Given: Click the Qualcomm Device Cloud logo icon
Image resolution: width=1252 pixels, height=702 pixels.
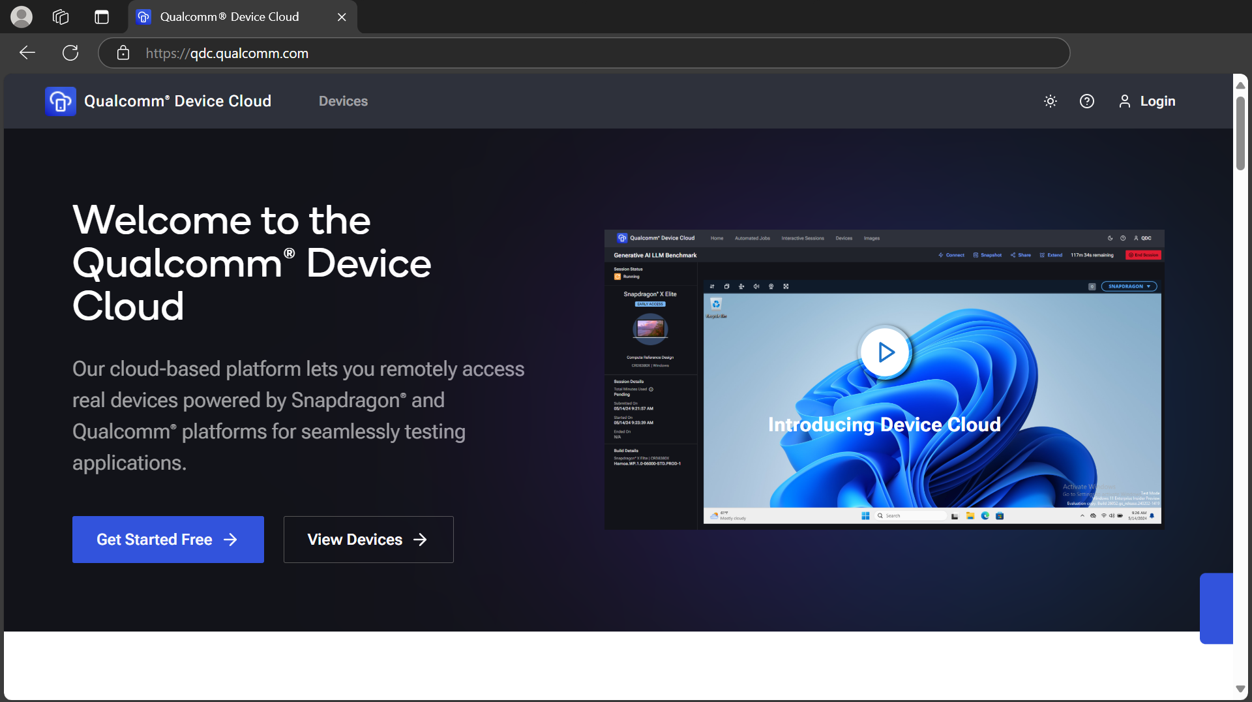Looking at the screenshot, I should point(61,101).
